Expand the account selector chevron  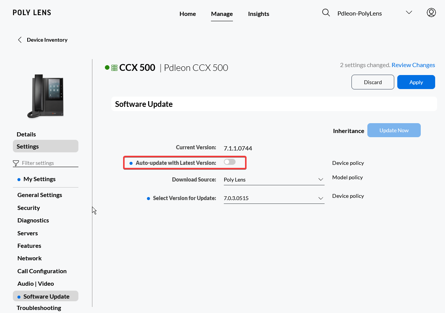click(x=409, y=13)
